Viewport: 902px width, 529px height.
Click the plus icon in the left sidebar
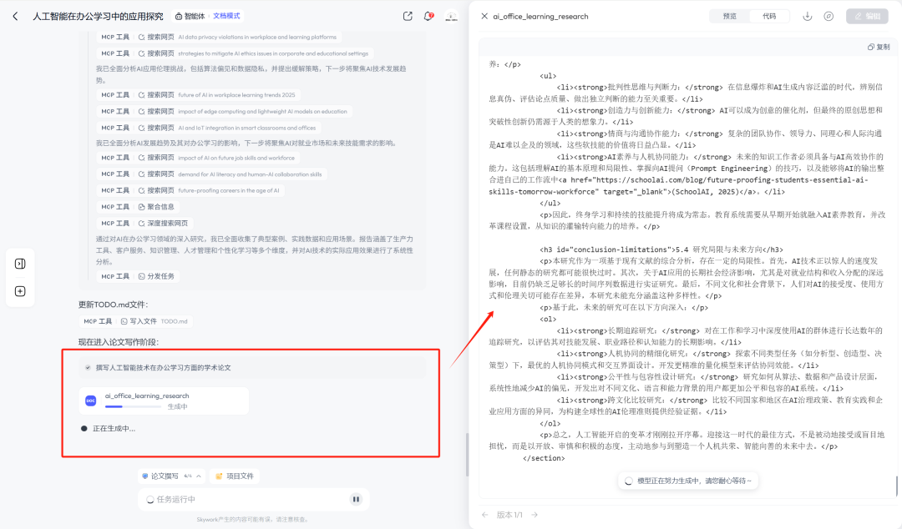[18, 292]
